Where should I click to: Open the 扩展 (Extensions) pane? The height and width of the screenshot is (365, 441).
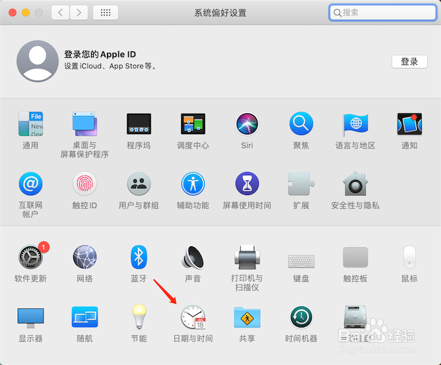[301, 184]
